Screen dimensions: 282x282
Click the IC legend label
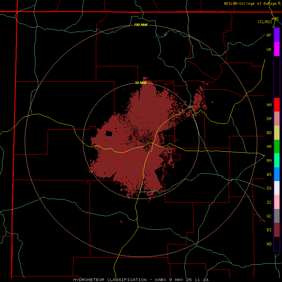pyautogui.click(x=269, y=202)
